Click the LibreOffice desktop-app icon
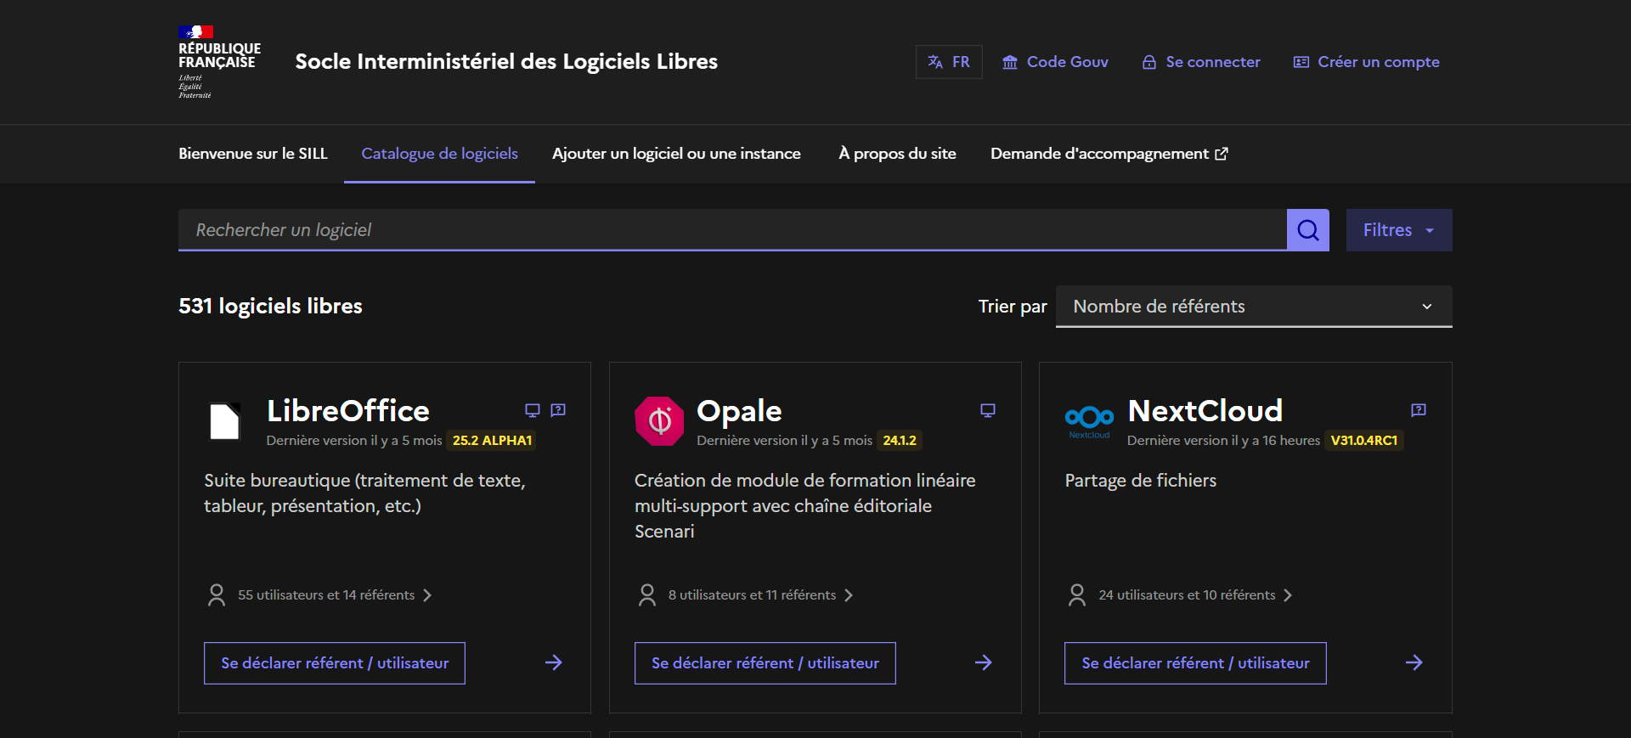 tap(533, 410)
